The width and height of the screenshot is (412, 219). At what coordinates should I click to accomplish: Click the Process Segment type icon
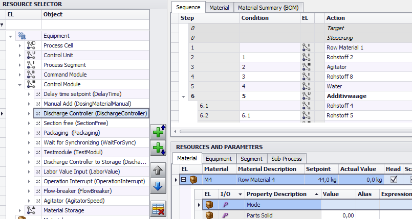(x=31, y=65)
